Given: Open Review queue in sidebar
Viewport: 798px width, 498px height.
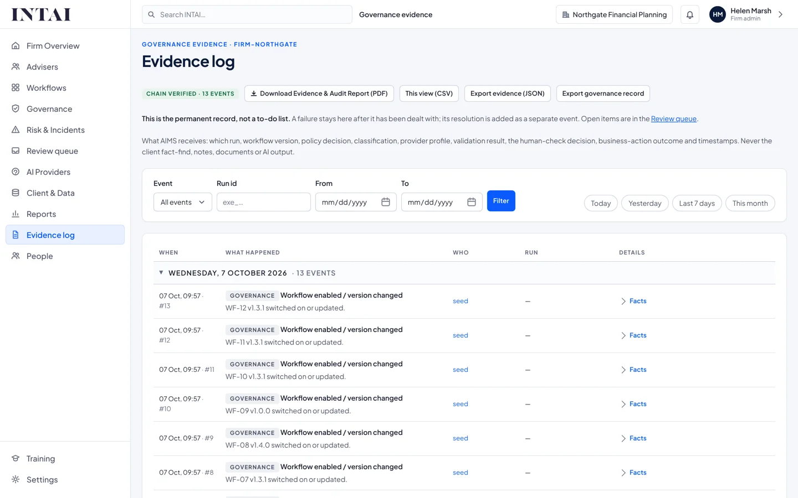Looking at the screenshot, I should (65, 151).
